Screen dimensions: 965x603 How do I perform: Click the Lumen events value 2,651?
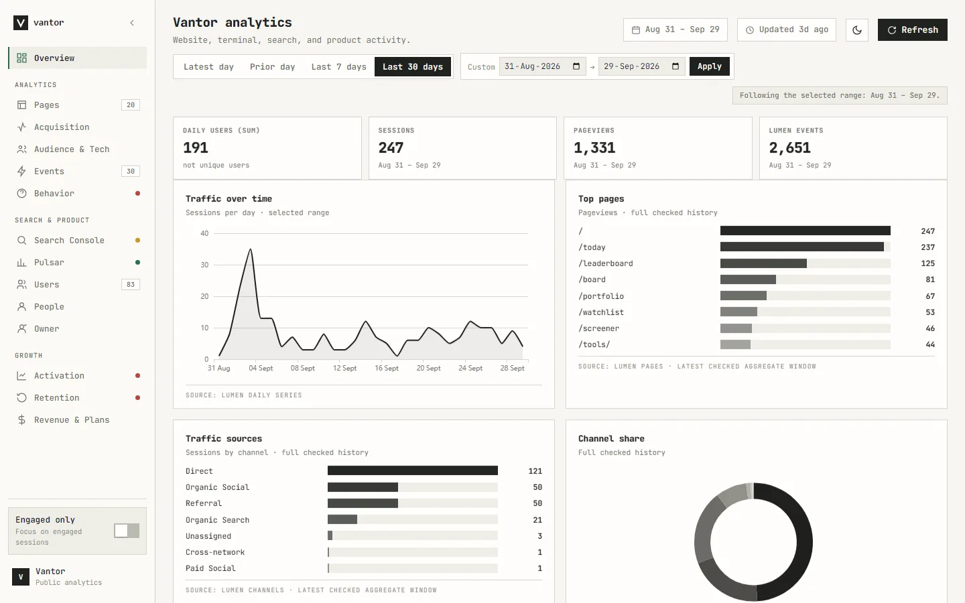pos(790,148)
